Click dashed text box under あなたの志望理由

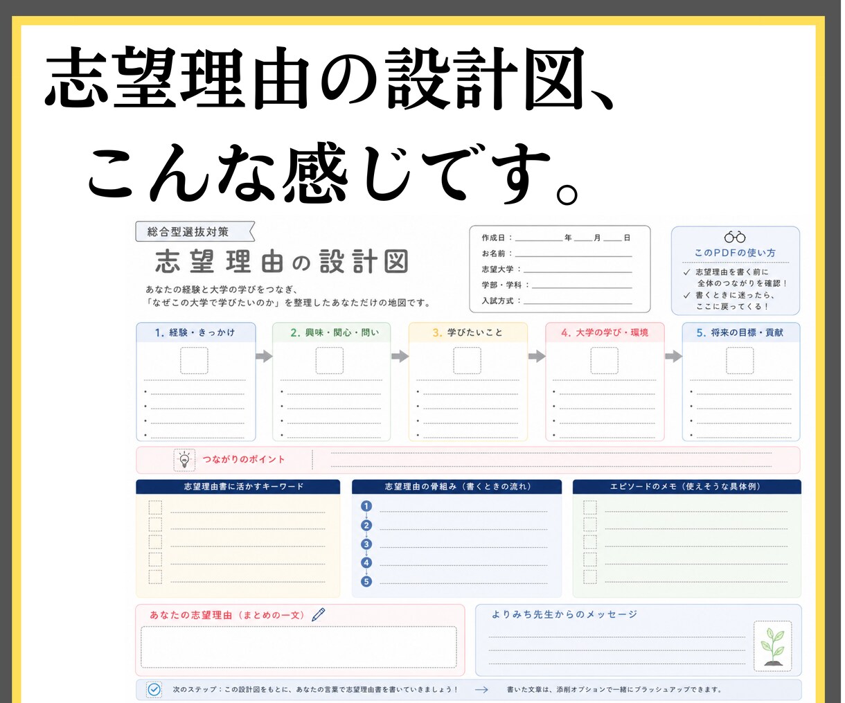tap(299, 648)
